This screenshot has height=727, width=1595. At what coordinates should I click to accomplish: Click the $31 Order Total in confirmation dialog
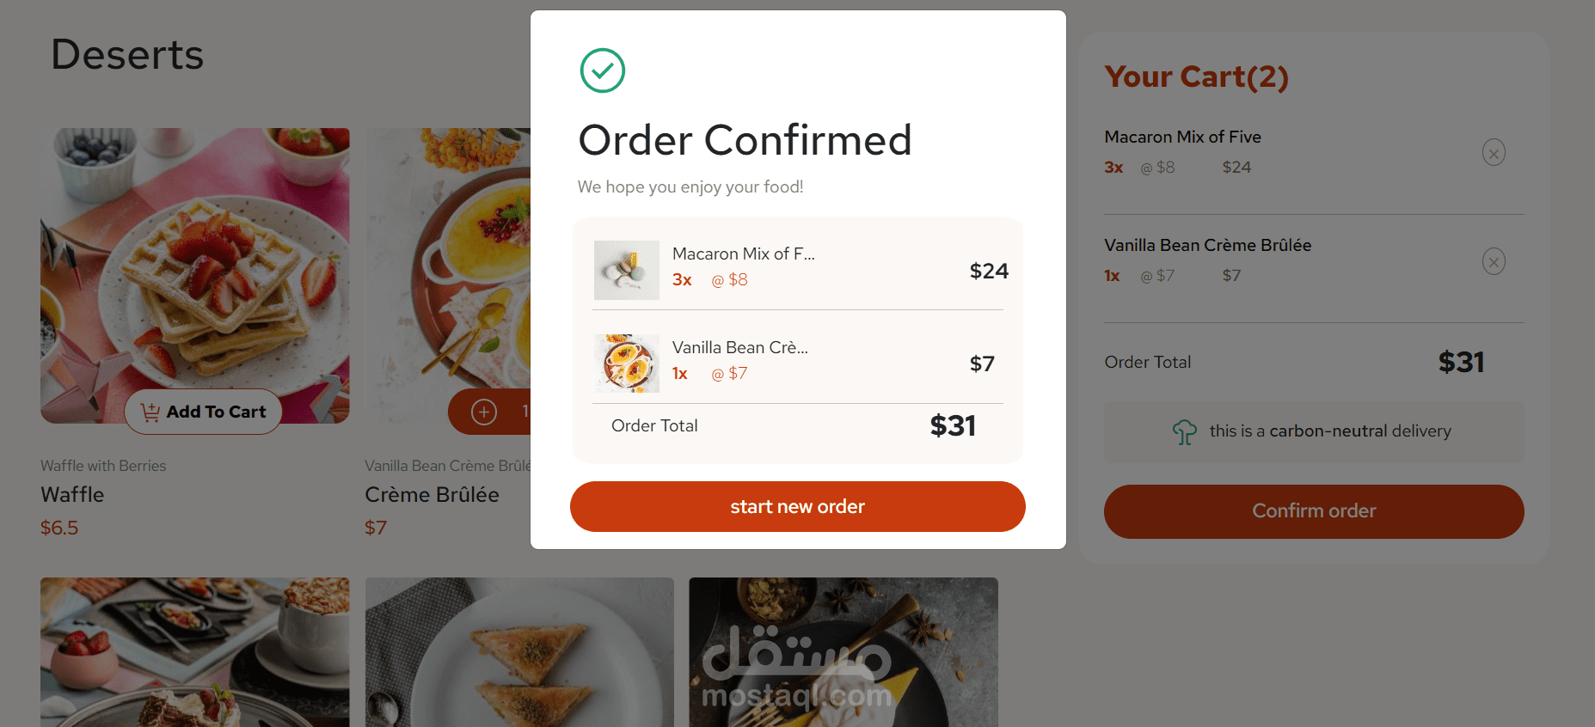(x=953, y=426)
